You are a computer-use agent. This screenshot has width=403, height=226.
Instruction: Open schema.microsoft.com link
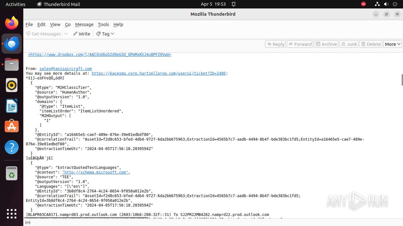[x=95, y=172]
